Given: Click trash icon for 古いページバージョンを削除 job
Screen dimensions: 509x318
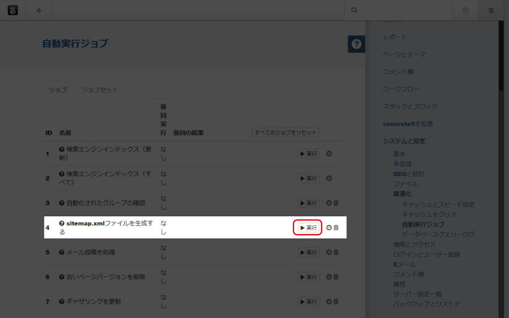Looking at the screenshot, I should [336, 277].
